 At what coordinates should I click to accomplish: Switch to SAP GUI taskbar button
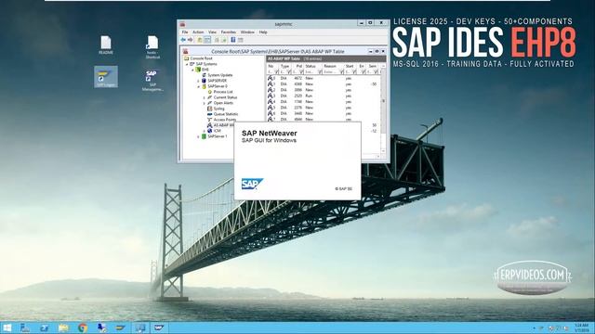click(x=159, y=328)
